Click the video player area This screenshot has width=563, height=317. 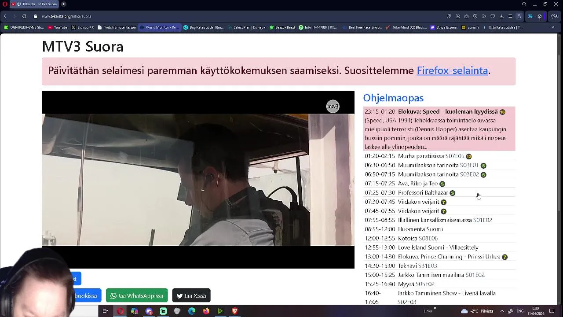pyautogui.click(x=198, y=180)
